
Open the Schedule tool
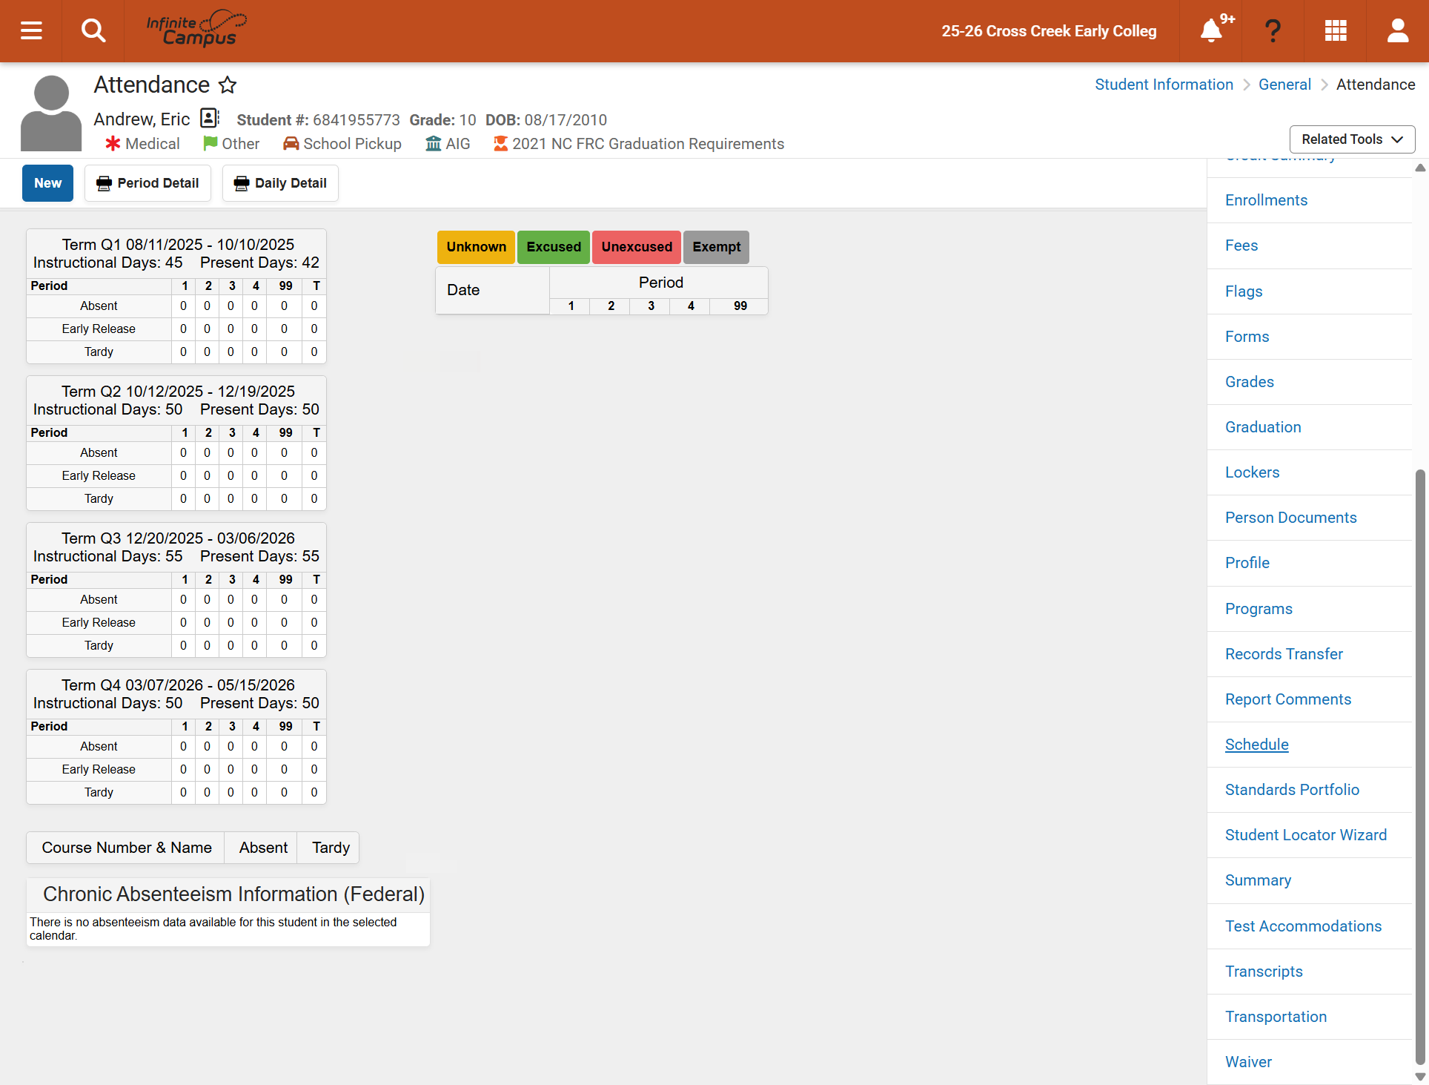tap(1256, 745)
